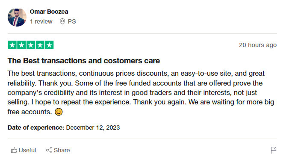
Task: Click the Useful button label
Action: coord(27,150)
